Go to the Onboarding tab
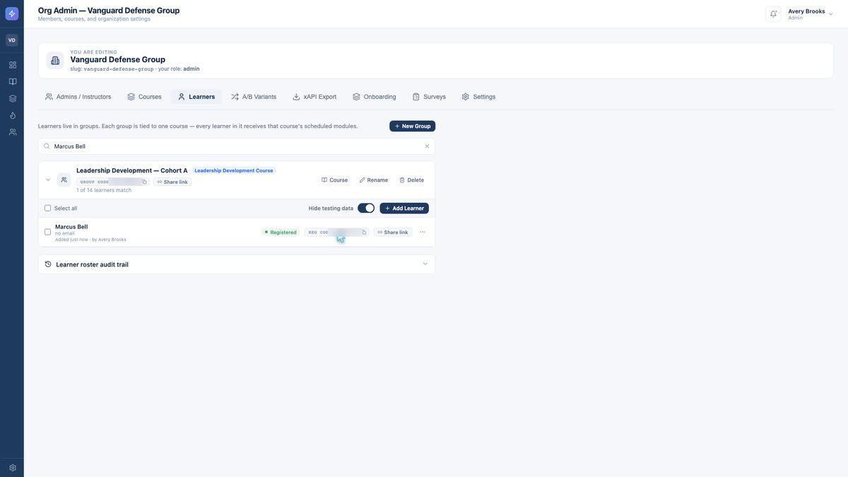 click(375, 97)
